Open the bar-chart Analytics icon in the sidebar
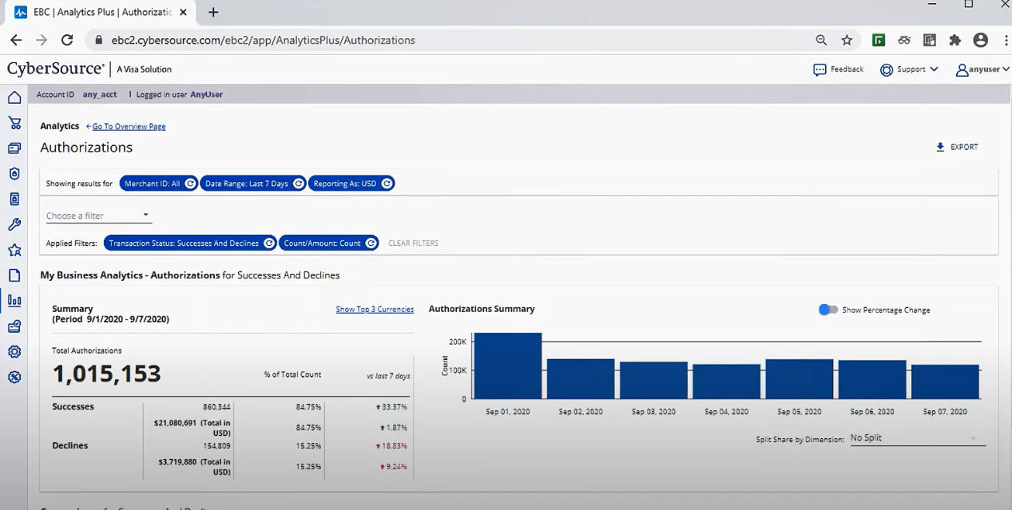This screenshot has height=510, width=1012. (14, 301)
